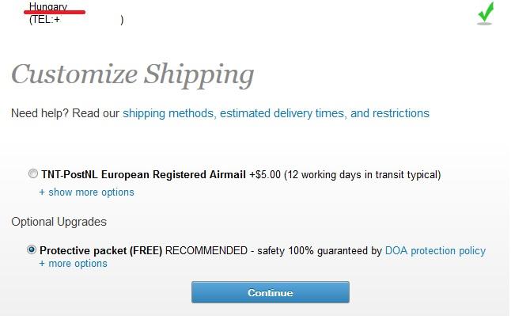
Task: Click the "Need help? Read our" text
Action: pyautogui.click(x=65, y=113)
